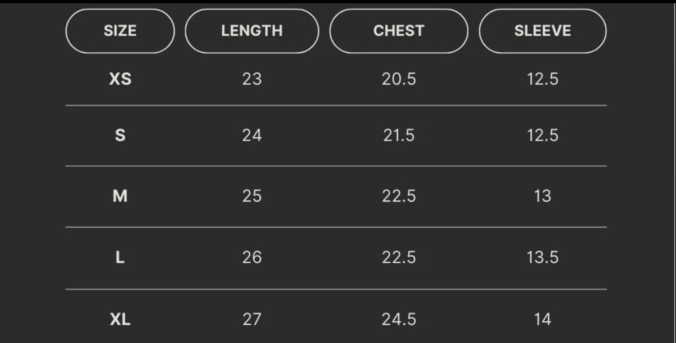Select the M size row label
The width and height of the screenshot is (676, 343).
pyautogui.click(x=120, y=196)
